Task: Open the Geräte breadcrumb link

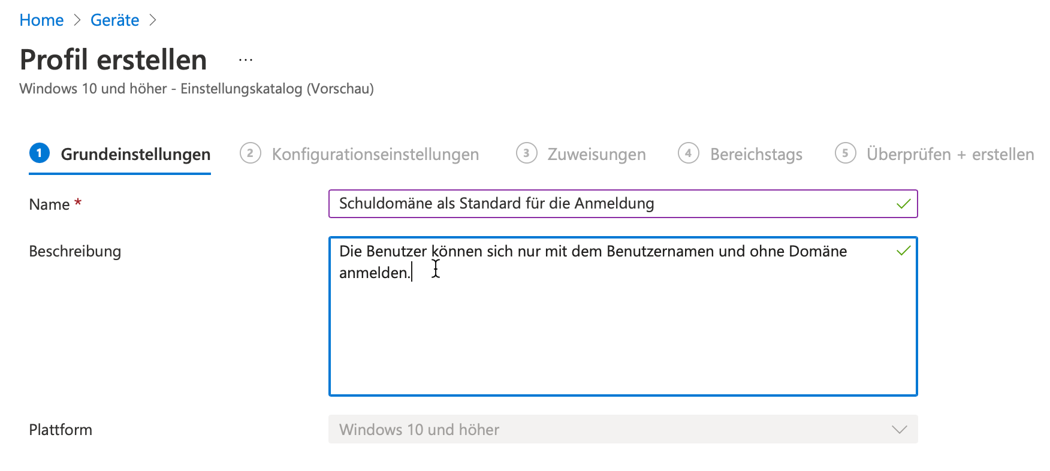Action: pos(114,20)
